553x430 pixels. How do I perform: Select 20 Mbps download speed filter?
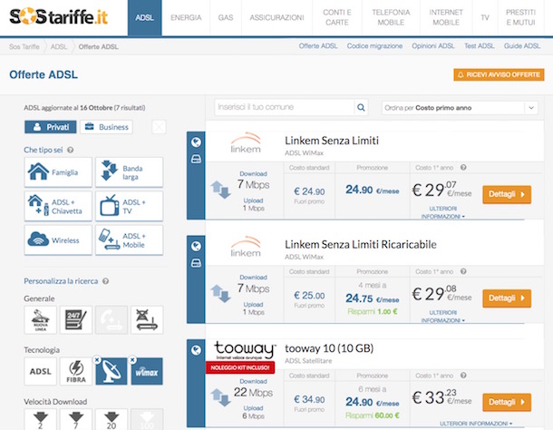click(112, 419)
